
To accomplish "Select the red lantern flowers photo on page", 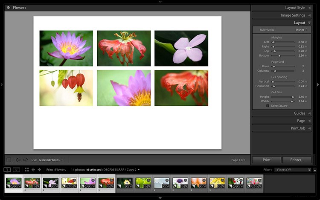I will [66, 88].
